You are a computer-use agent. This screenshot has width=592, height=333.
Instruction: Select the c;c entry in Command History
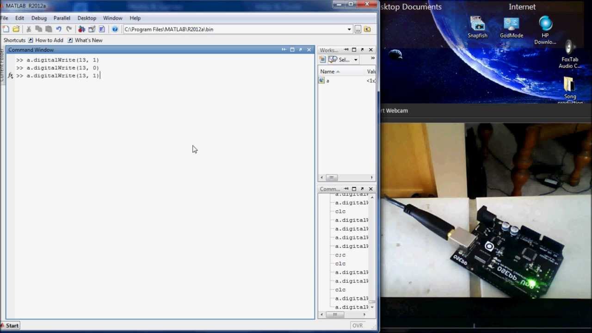coord(340,255)
